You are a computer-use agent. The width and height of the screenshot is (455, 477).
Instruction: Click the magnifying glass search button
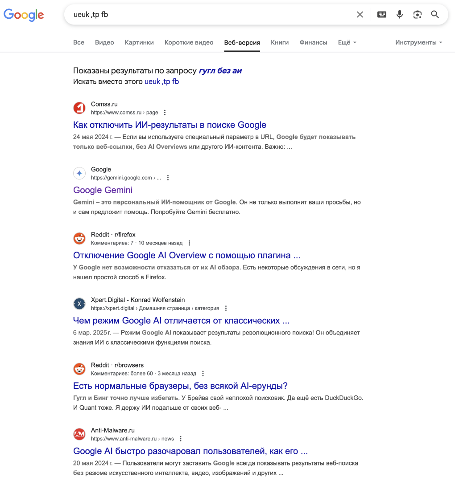pos(435,15)
